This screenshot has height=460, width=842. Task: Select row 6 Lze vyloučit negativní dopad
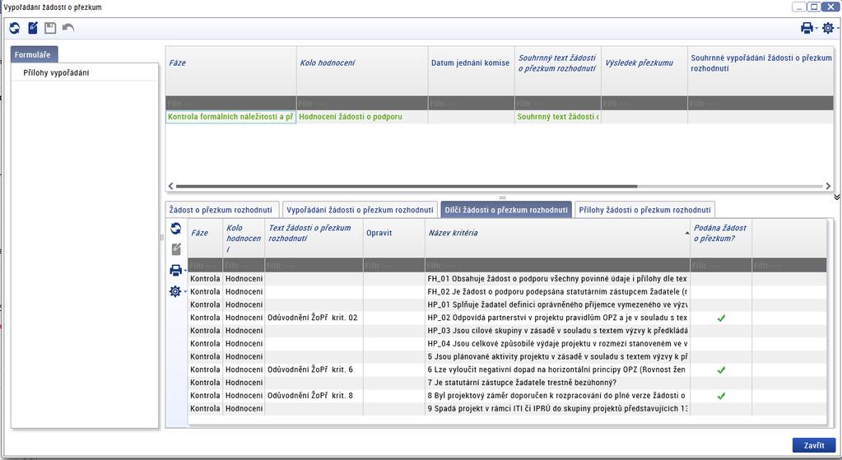(x=507, y=369)
